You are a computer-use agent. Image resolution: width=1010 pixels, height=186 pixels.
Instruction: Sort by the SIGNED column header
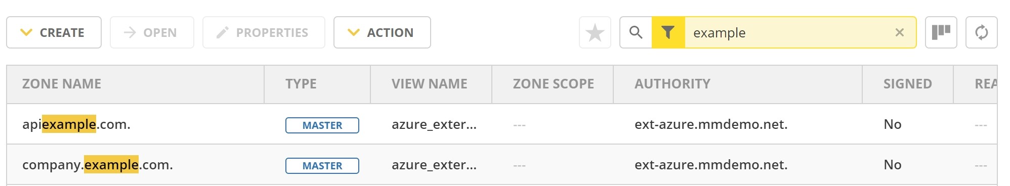click(x=908, y=84)
